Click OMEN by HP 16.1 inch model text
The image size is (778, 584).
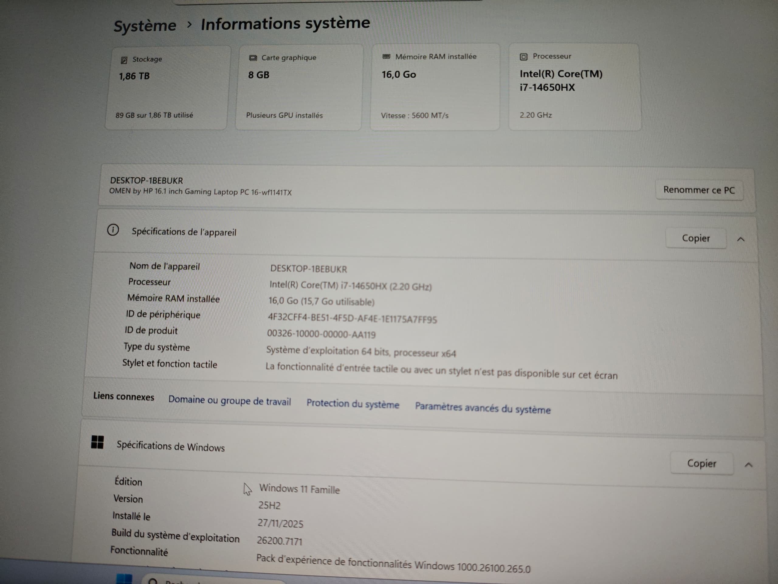tap(200, 192)
